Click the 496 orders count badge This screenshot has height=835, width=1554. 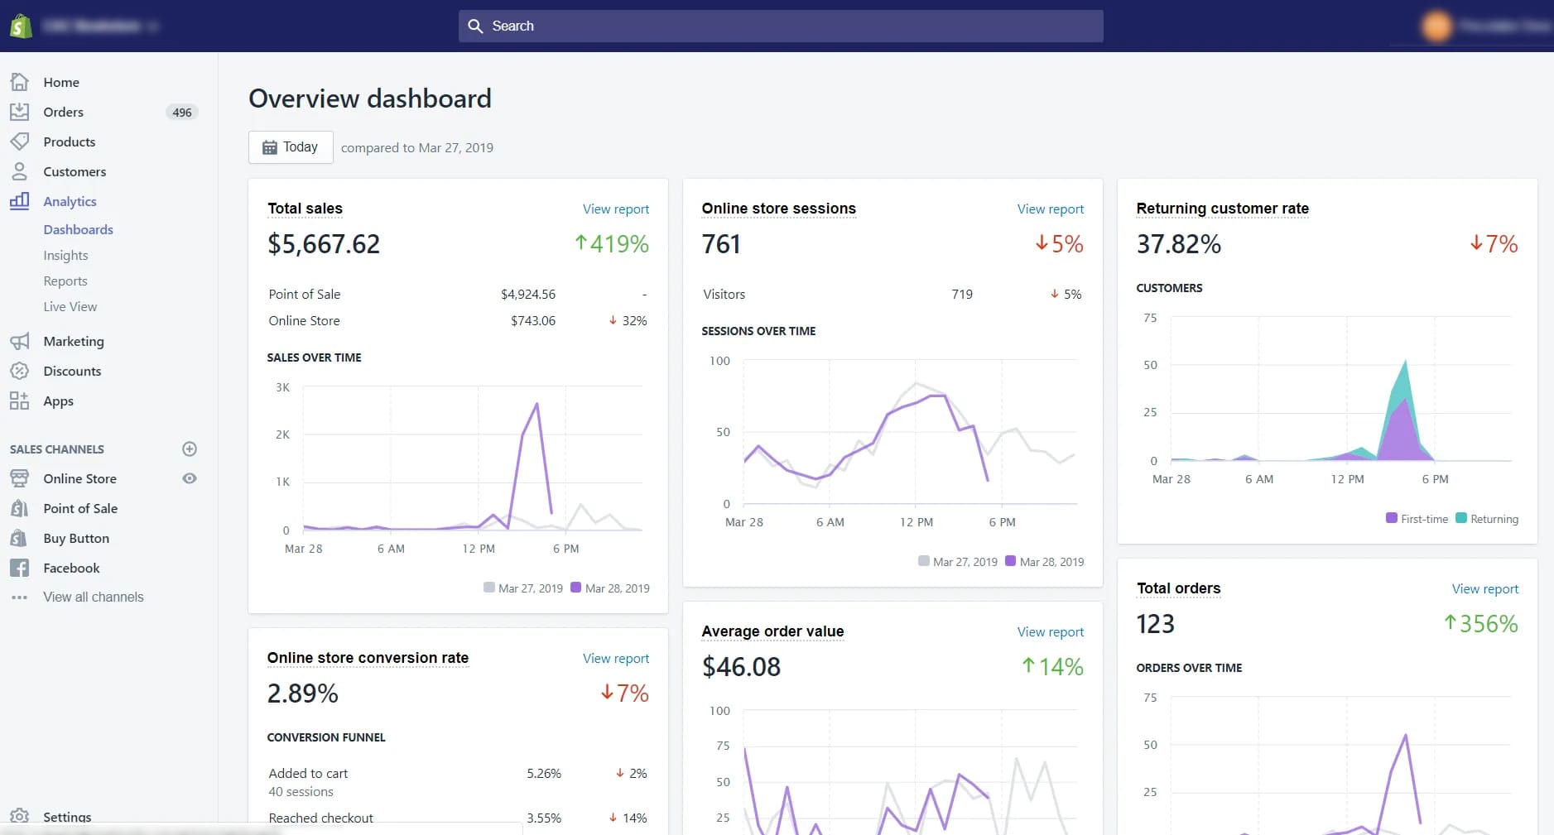coord(182,113)
